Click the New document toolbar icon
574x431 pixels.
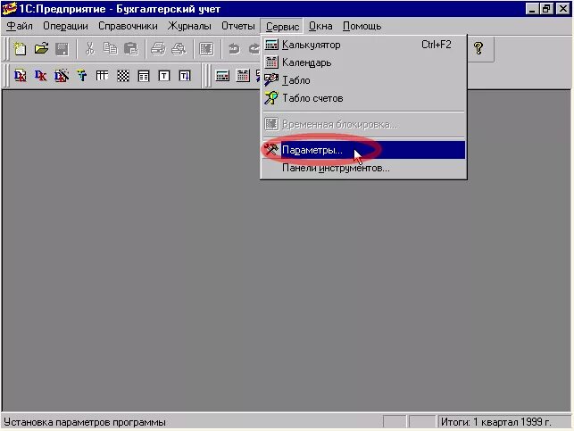[x=20, y=49]
